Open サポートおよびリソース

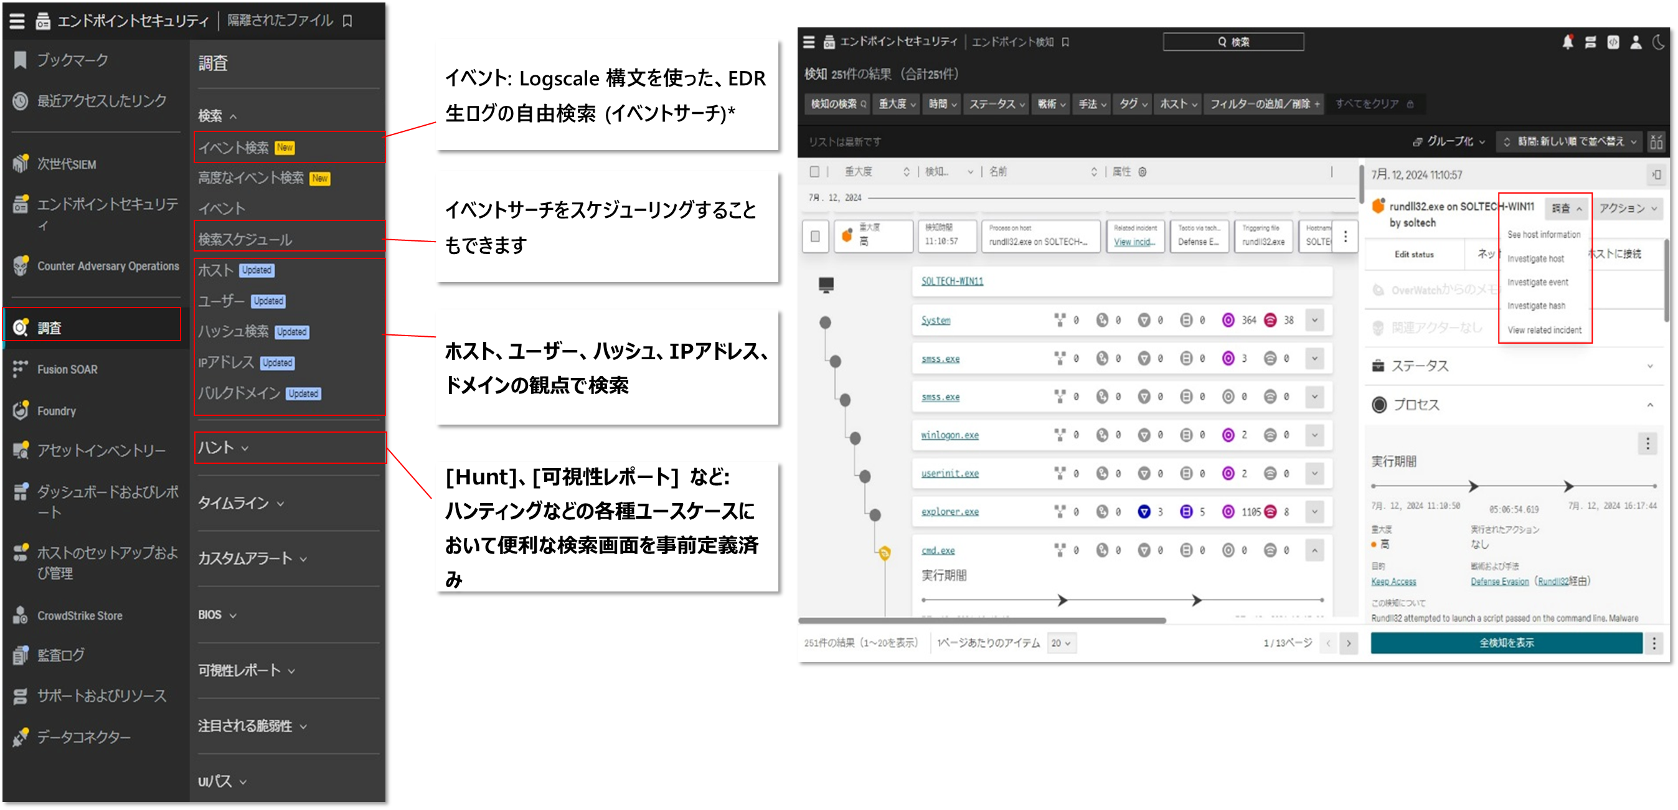click(x=101, y=696)
